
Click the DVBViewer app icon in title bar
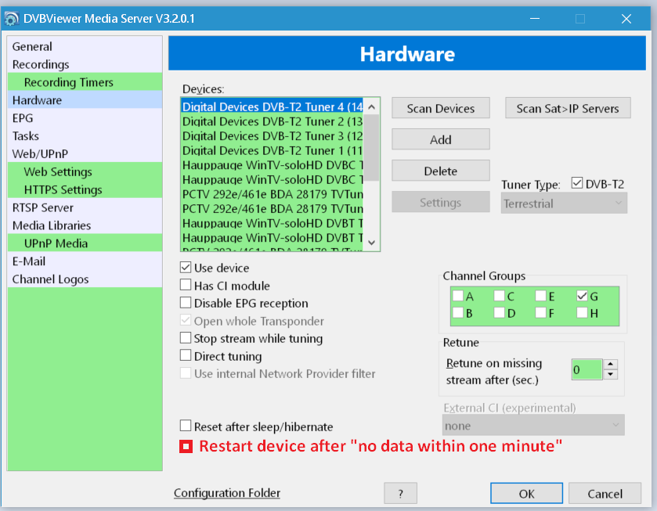pyautogui.click(x=13, y=19)
